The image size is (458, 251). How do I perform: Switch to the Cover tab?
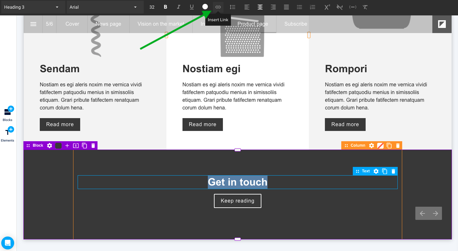click(x=72, y=24)
